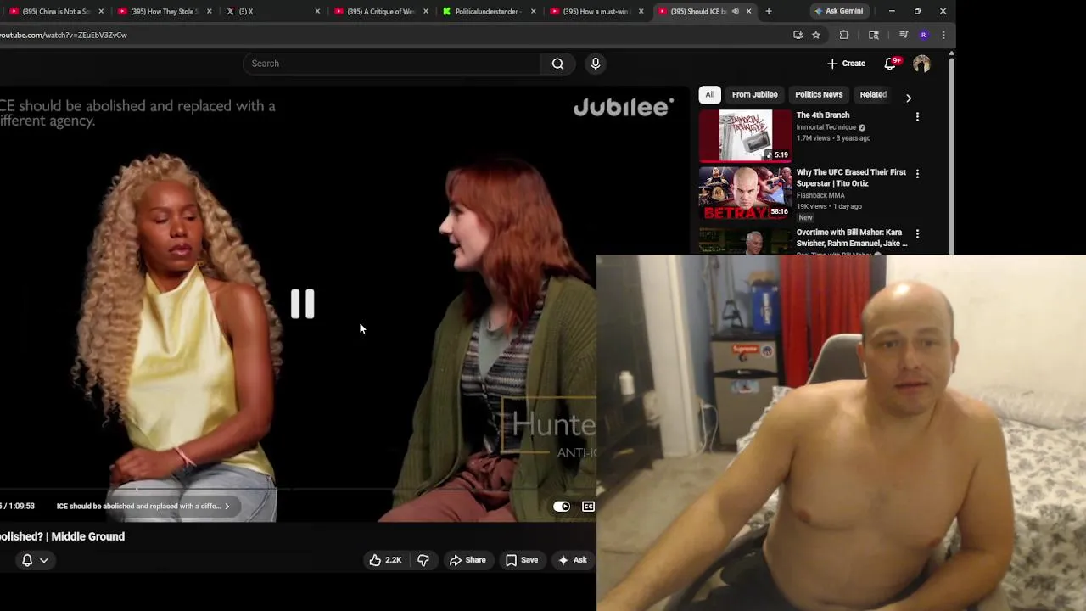Open 'Why The UFC Erased Their First Superstar' title
The width and height of the screenshot is (1086, 611).
[851, 177]
